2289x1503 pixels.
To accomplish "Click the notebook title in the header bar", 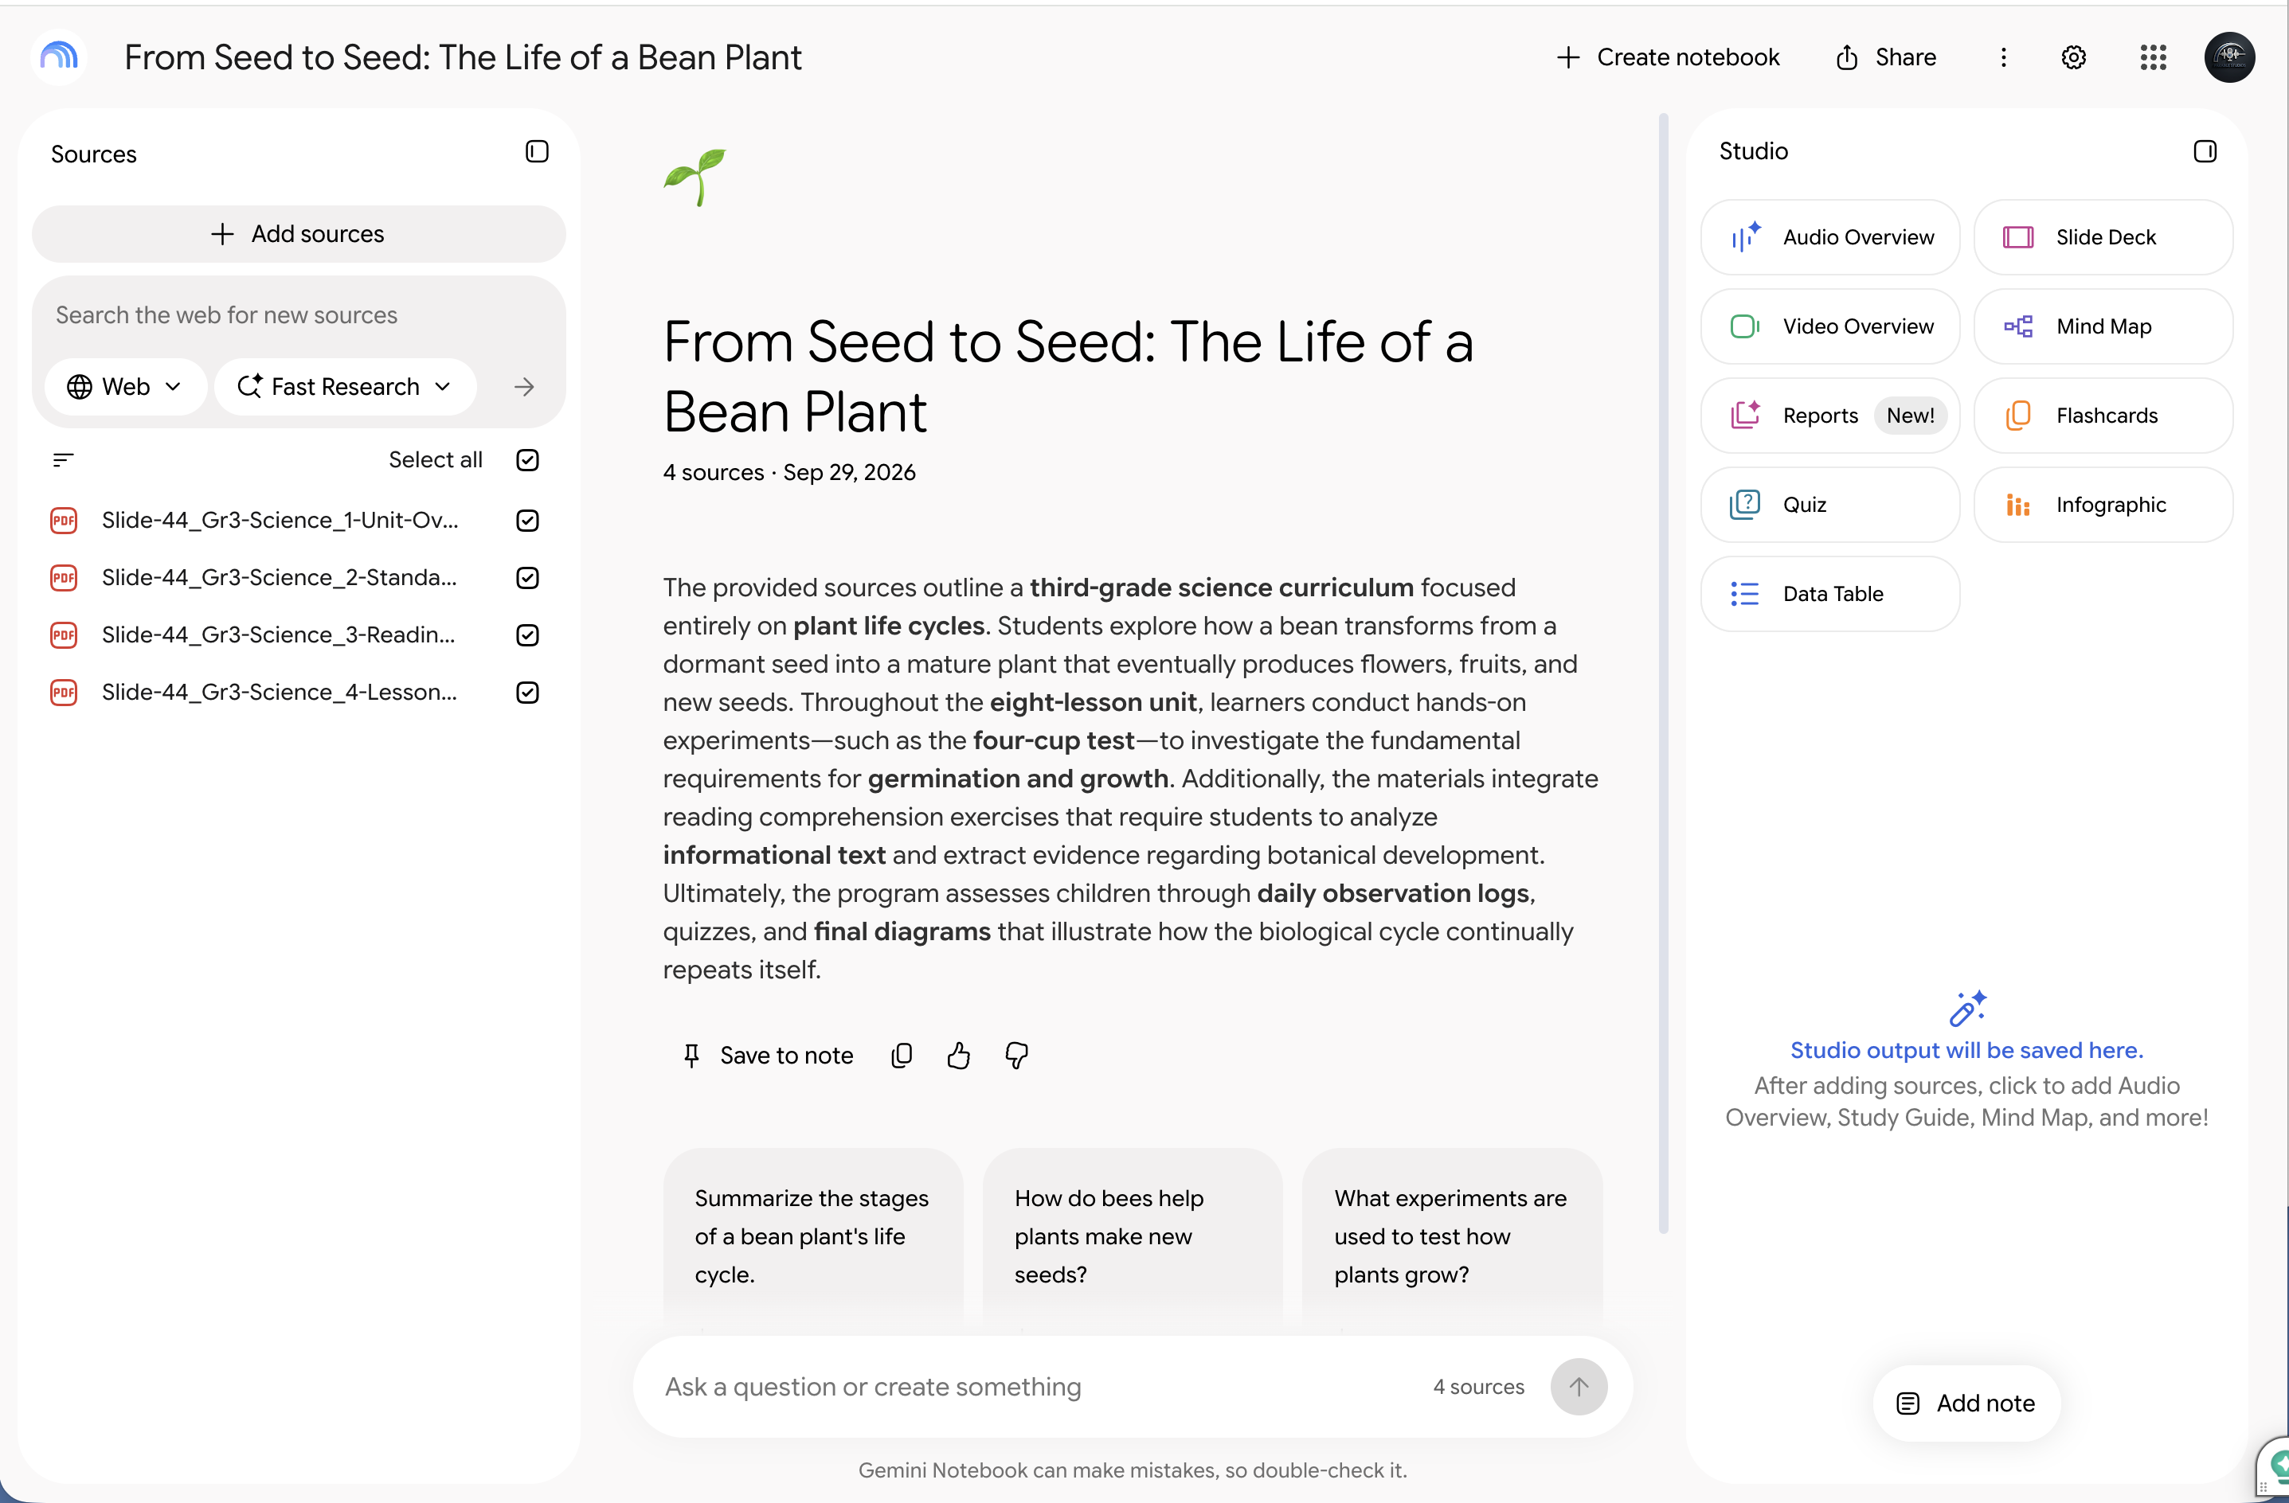I will click(463, 57).
